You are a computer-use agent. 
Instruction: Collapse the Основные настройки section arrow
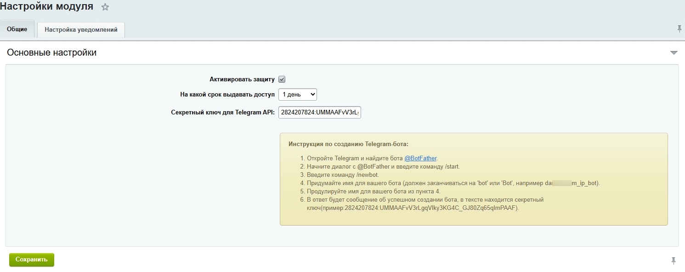(674, 53)
